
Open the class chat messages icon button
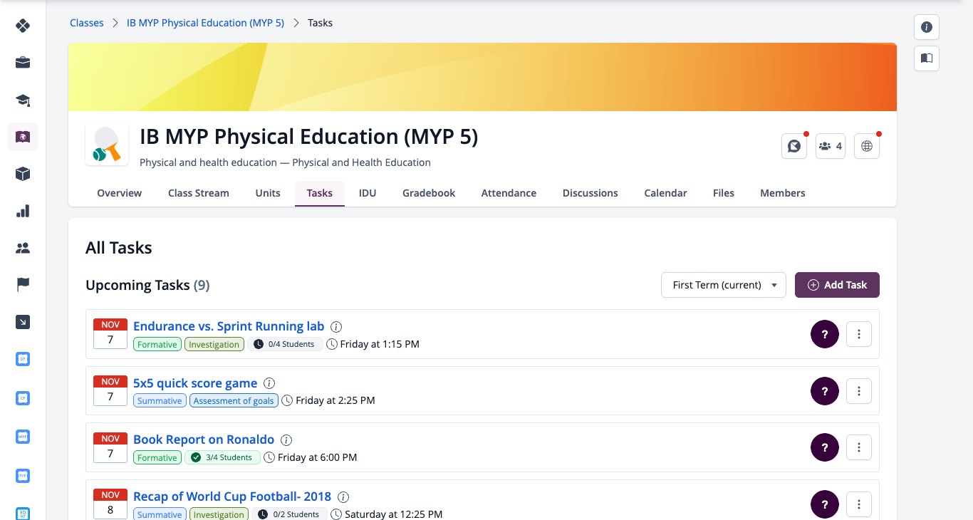point(794,146)
